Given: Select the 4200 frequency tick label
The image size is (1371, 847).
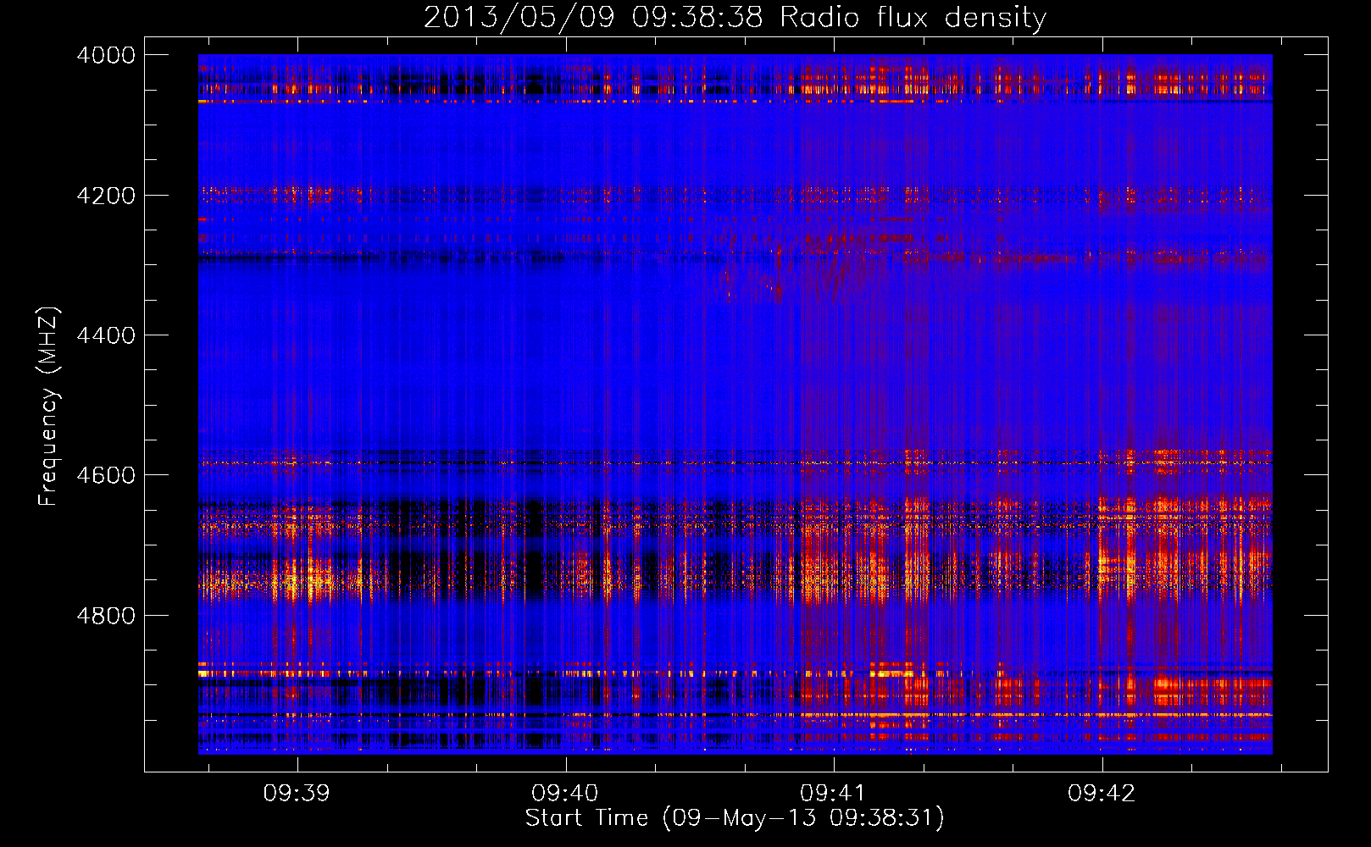Looking at the screenshot, I should (x=106, y=196).
